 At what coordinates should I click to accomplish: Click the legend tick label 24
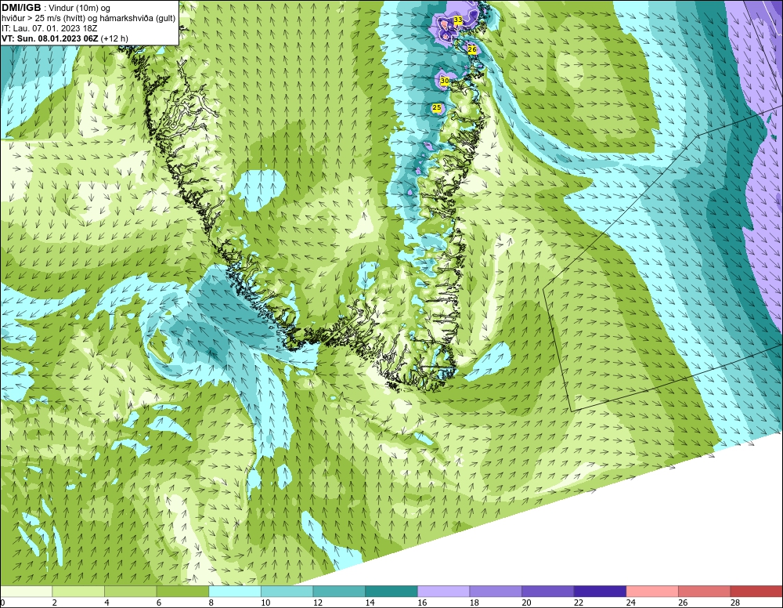tap(630, 603)
